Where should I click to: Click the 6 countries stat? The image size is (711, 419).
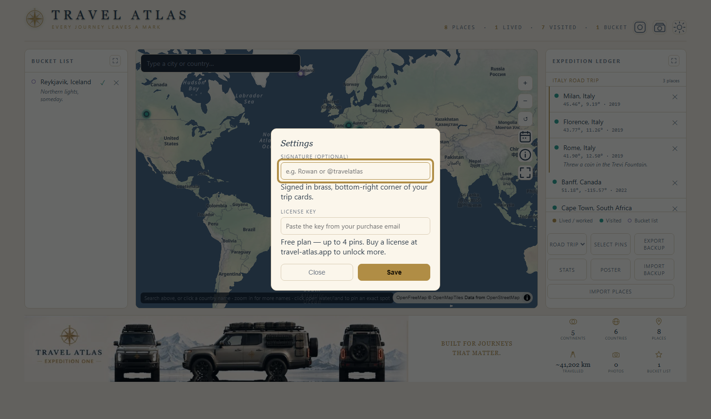click(x=616, y=329)
